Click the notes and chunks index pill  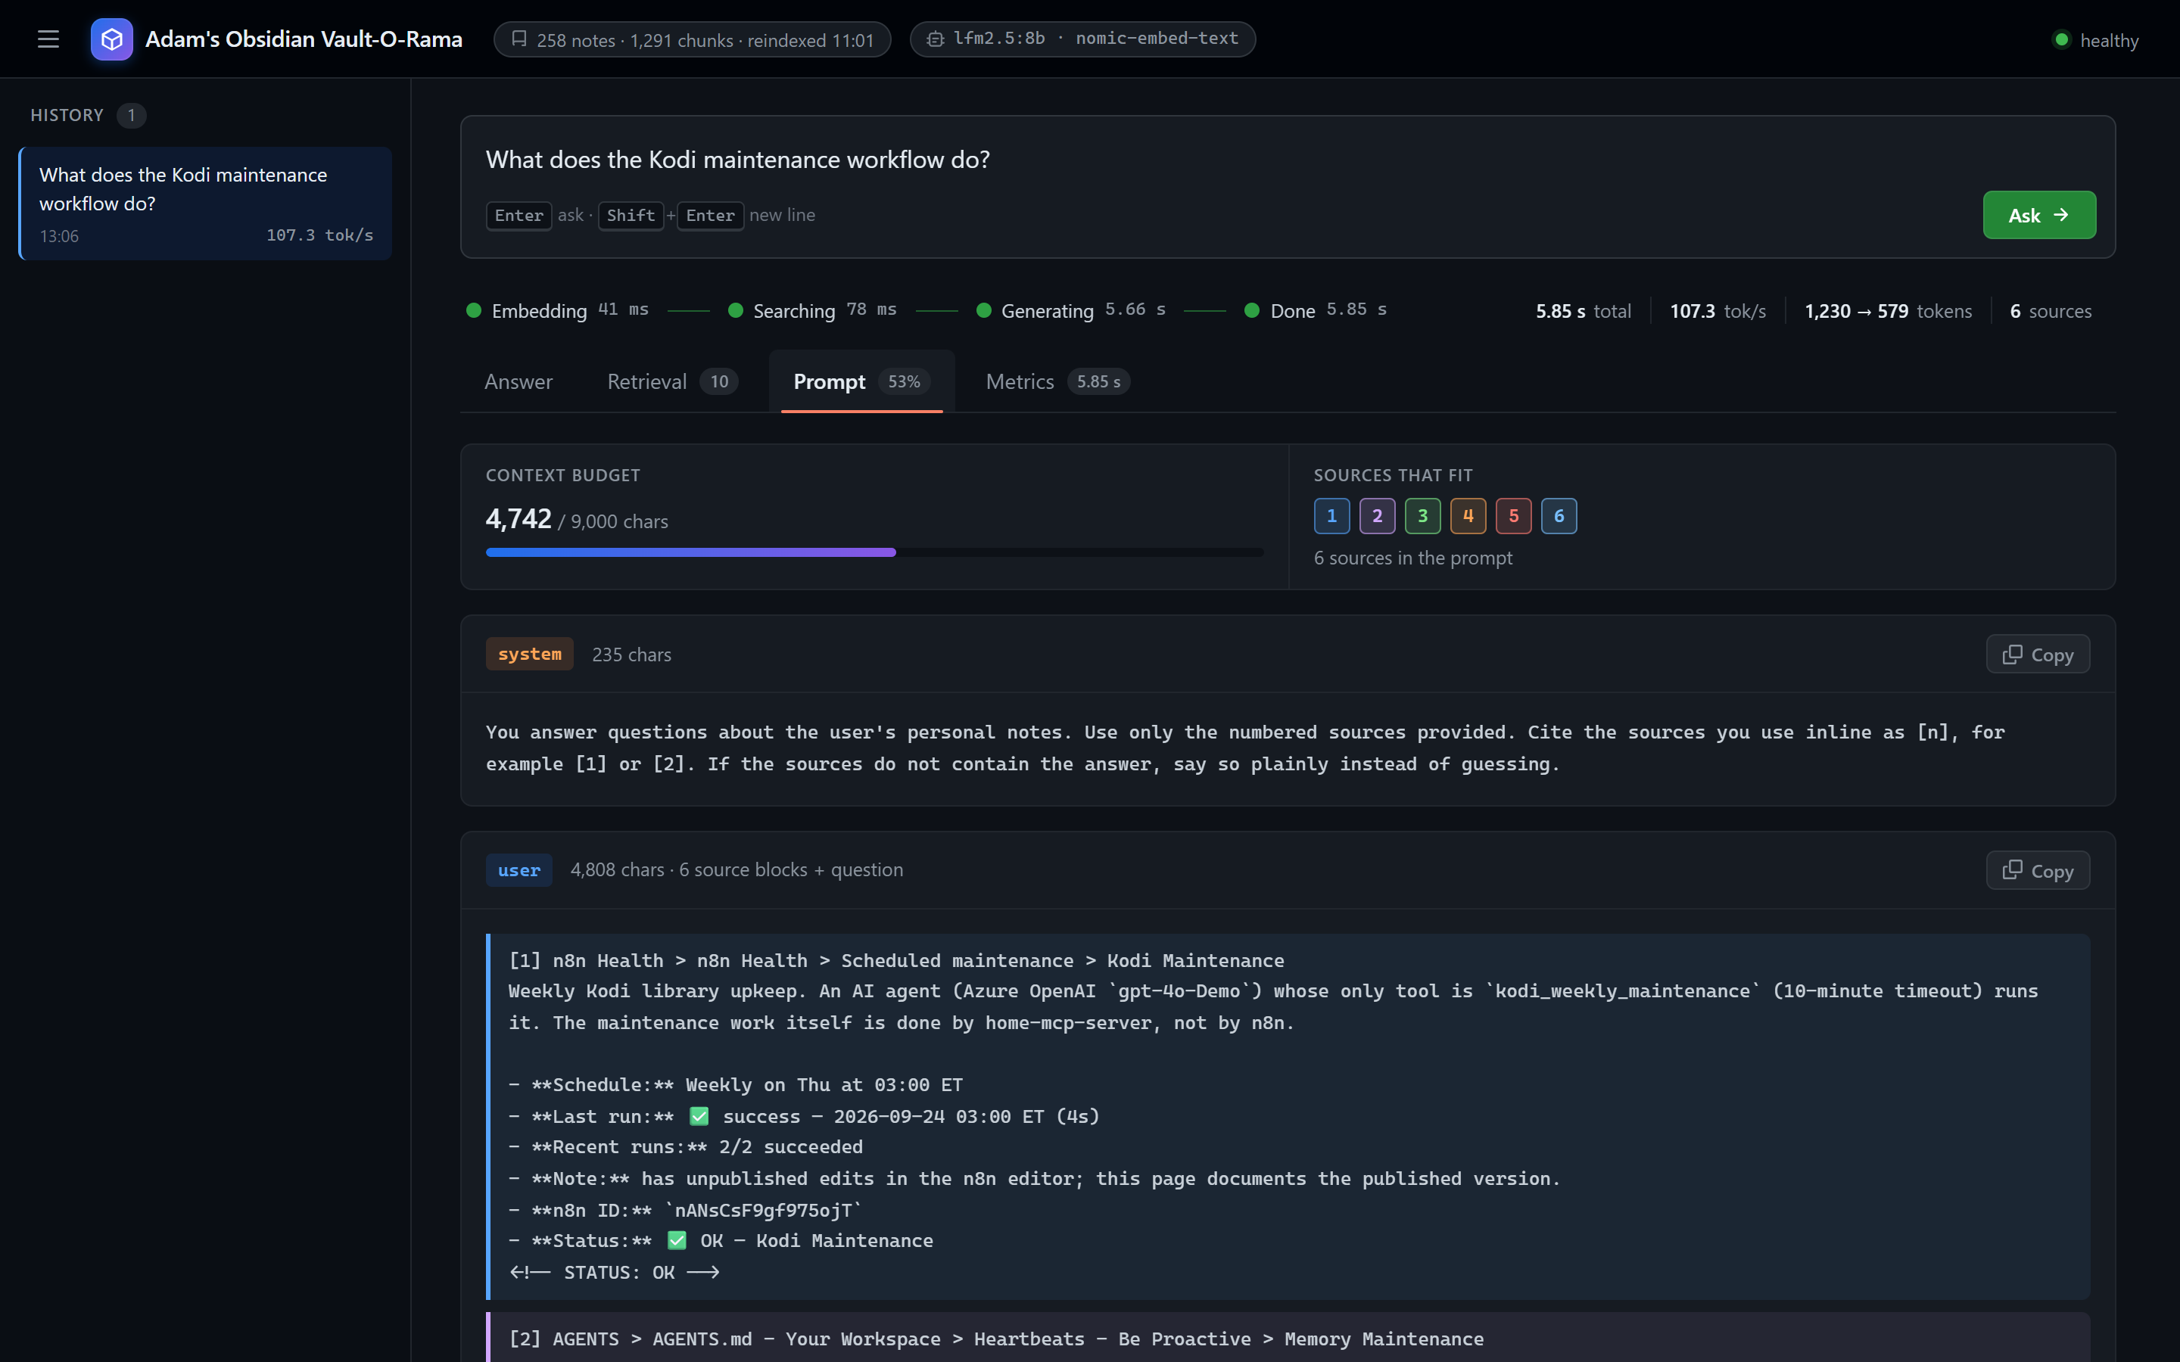(x=692, y=39)
